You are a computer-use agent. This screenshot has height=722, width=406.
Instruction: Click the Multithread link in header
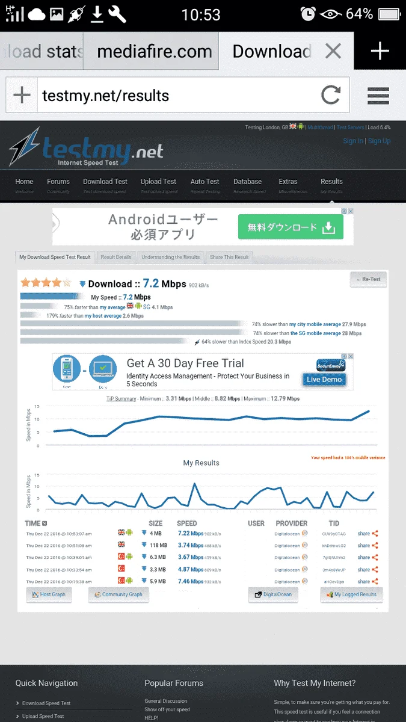point(321,128)
